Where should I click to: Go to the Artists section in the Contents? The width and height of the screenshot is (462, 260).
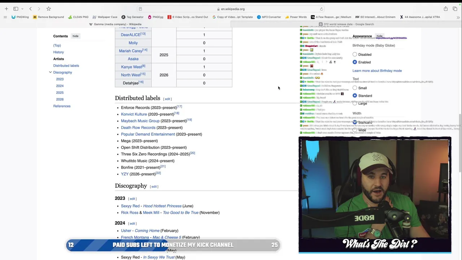coord(58,59)
